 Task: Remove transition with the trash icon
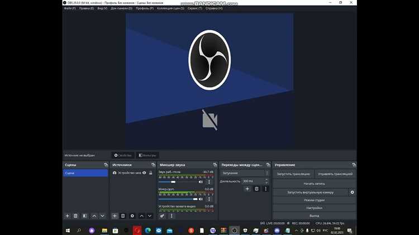pyautogui.click(x=256, y=189)
